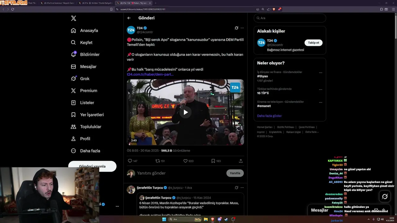Open the more options menu on T24's post
The height and width of the screenshot is (223, 397).
242,28
